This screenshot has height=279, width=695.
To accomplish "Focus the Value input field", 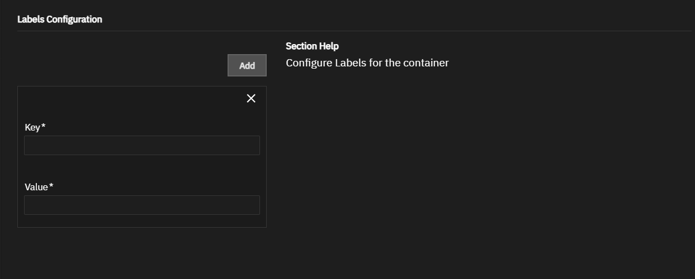I will click(x=142, y=205).
